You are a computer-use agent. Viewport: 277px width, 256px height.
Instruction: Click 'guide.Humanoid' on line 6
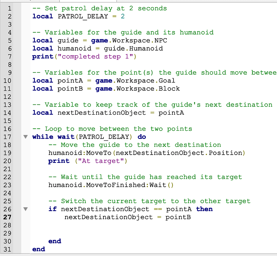[134, 48]
